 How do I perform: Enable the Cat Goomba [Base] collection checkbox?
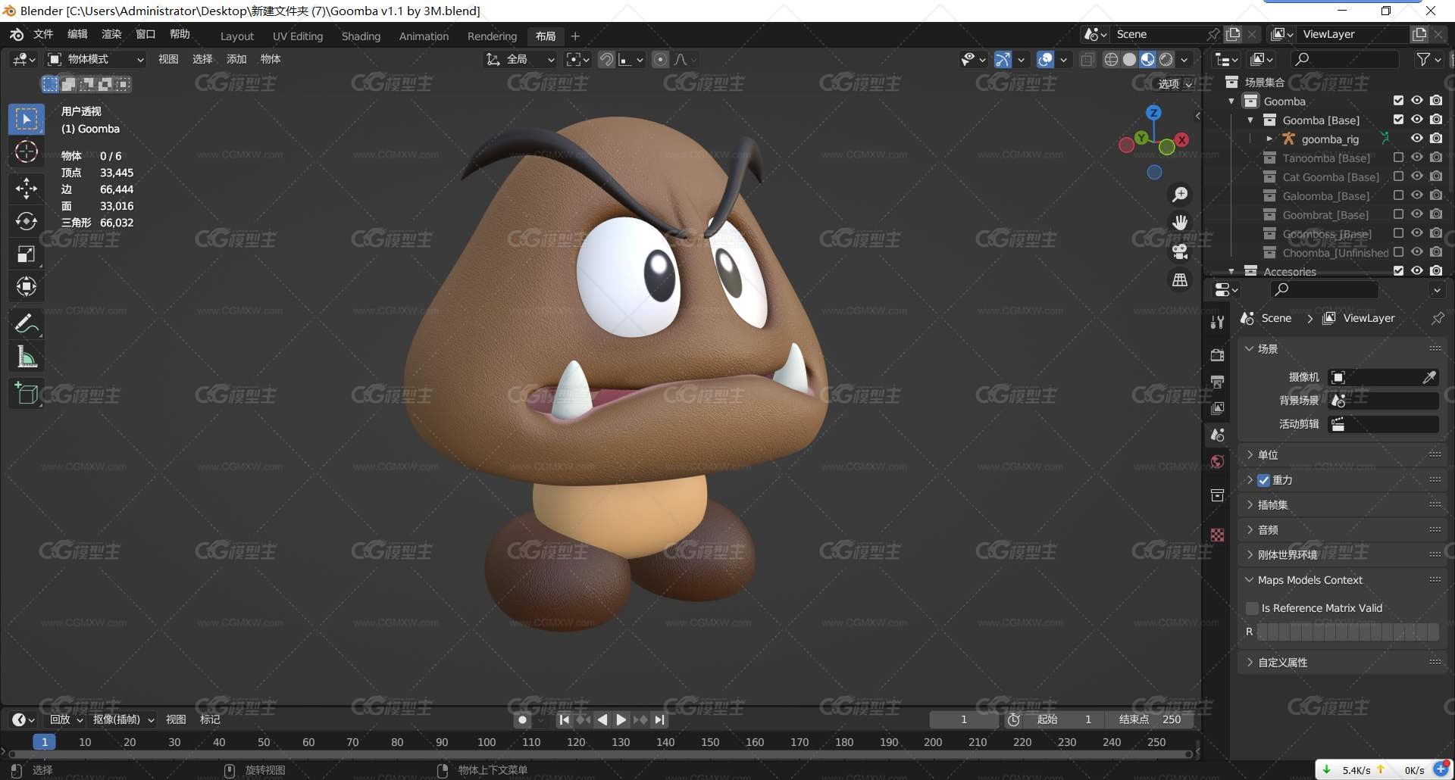pos(1398,176)
